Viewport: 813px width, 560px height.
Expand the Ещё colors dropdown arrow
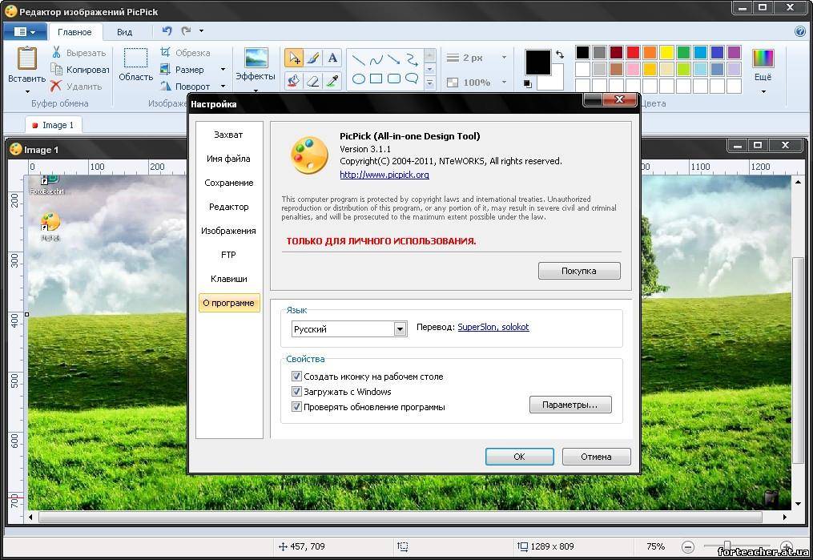coord(763,92)
